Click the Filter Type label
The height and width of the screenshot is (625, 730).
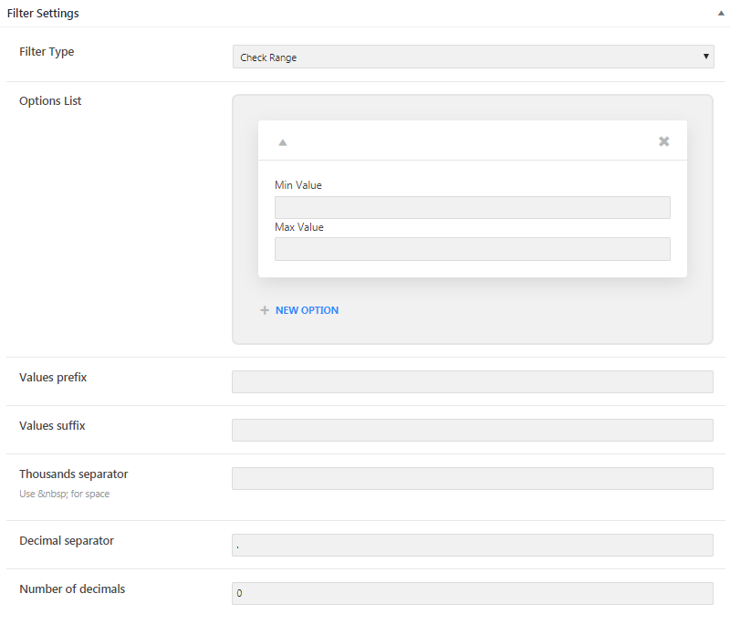pos(47,52)
